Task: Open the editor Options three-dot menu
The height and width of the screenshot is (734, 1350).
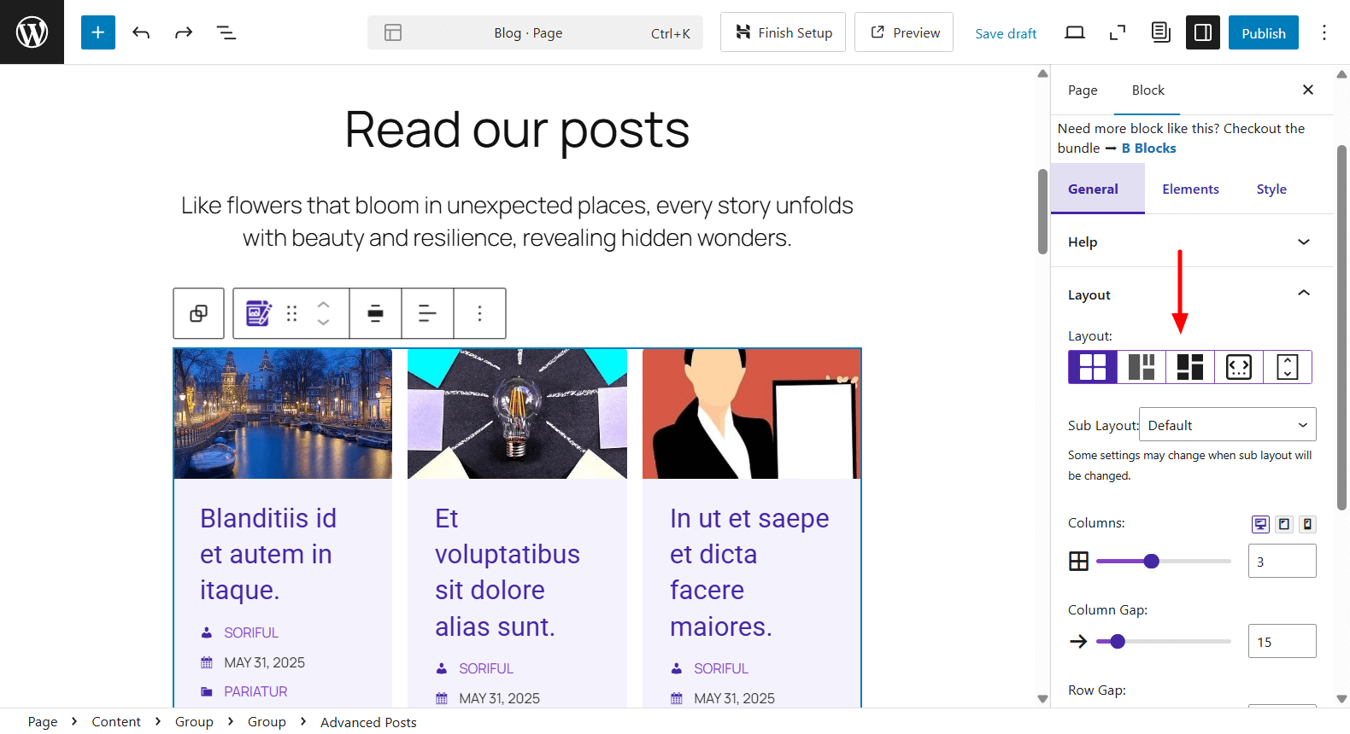Action: 1324,32
